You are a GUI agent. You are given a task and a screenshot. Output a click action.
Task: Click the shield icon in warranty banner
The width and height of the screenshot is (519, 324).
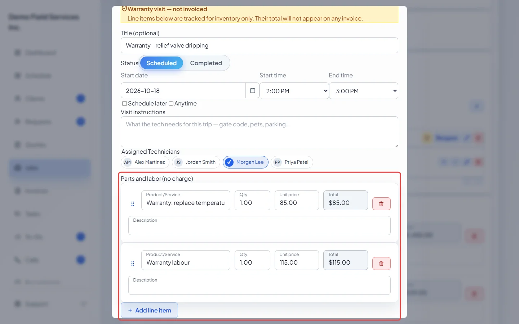pos(124,9)
